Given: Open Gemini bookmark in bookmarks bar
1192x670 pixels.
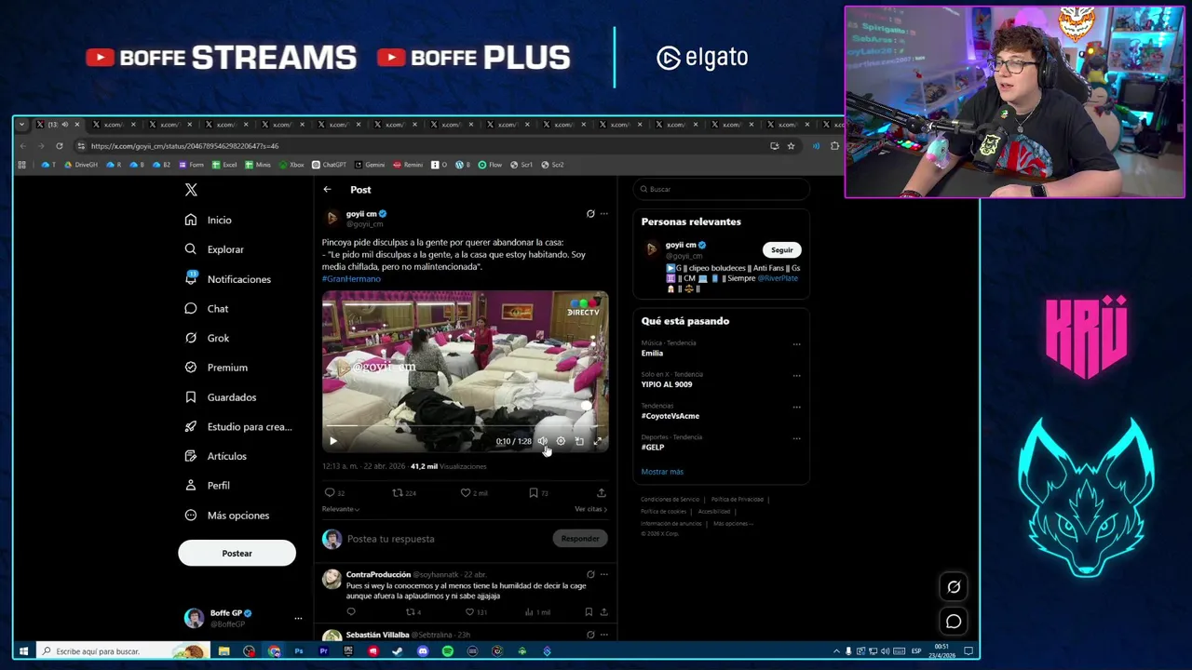Looking at the screenshot, I should coord(370,165).
